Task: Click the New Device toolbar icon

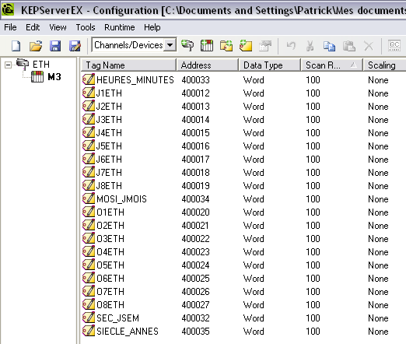Action: pyautogui.click(x=207, y=45)
